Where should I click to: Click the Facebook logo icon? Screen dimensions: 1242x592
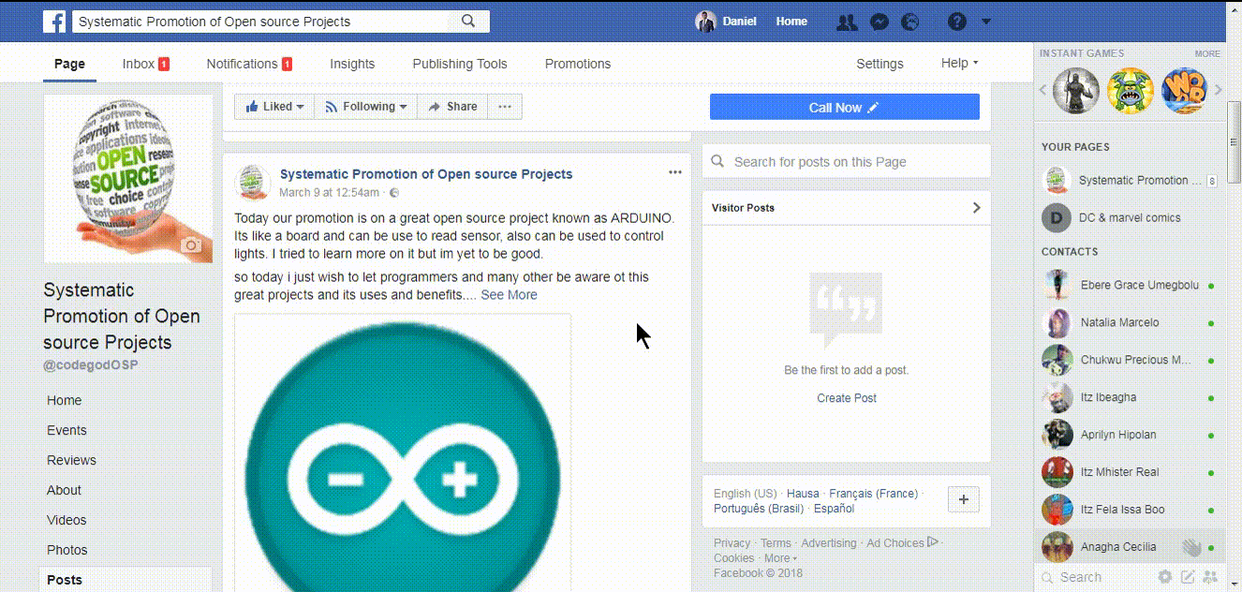coord(54,21)
